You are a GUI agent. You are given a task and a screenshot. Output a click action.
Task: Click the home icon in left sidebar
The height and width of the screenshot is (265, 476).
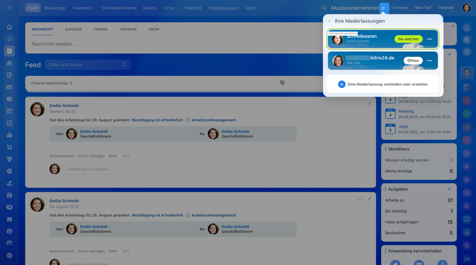tap(9, 27)
